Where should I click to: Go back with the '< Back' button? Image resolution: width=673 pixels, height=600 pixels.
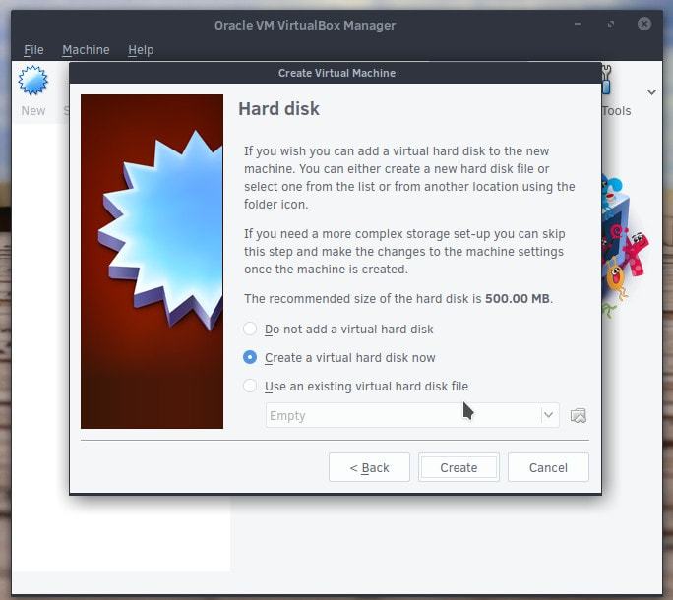coord(369,468)
